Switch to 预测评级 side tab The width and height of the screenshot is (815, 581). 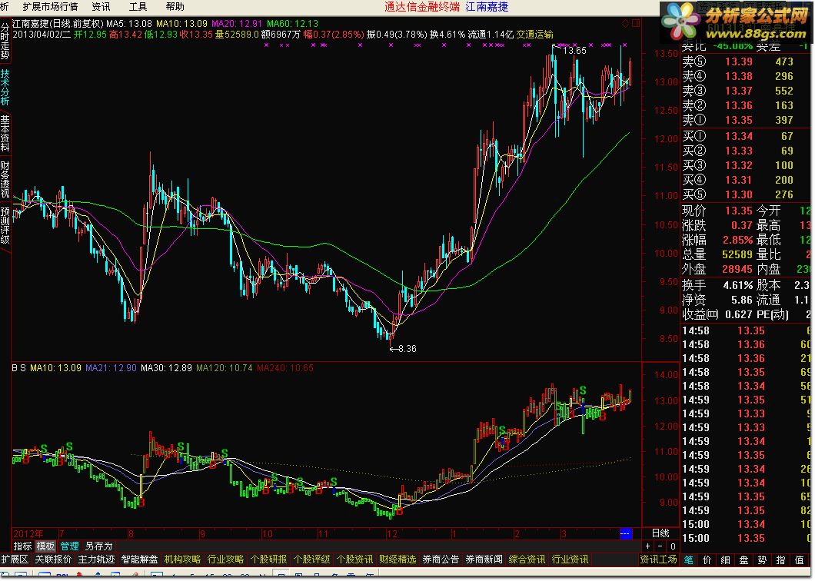(x=5, y=225)
